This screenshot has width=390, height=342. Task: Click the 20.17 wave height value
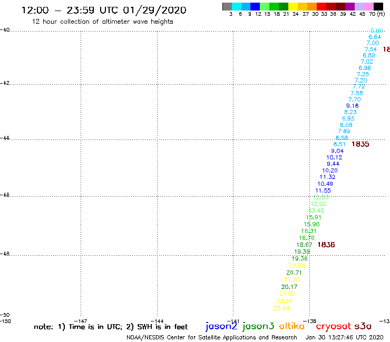[289, 287]
